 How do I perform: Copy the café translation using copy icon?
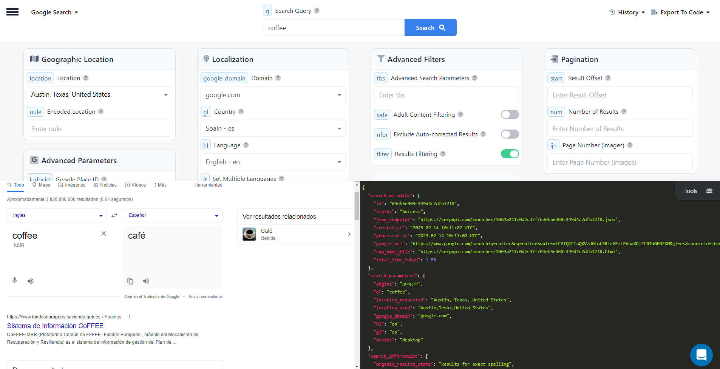130,281
